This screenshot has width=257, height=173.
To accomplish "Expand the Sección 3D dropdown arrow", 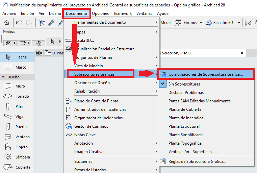I will [239, 23].
